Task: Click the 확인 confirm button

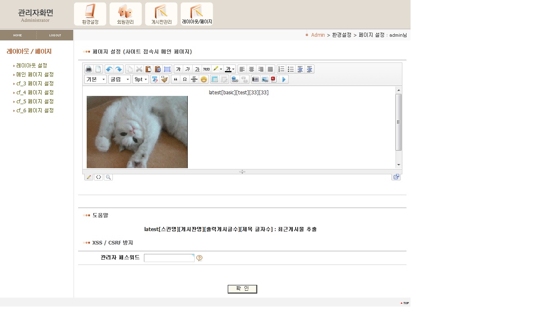Action: (242, 289)
